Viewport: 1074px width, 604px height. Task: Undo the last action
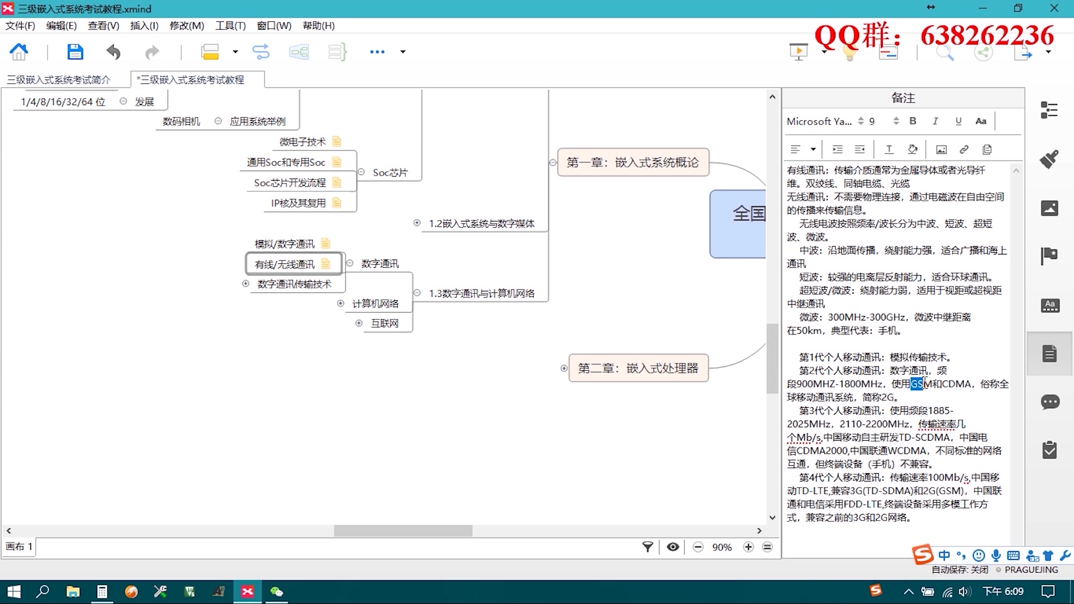[114, 52]
